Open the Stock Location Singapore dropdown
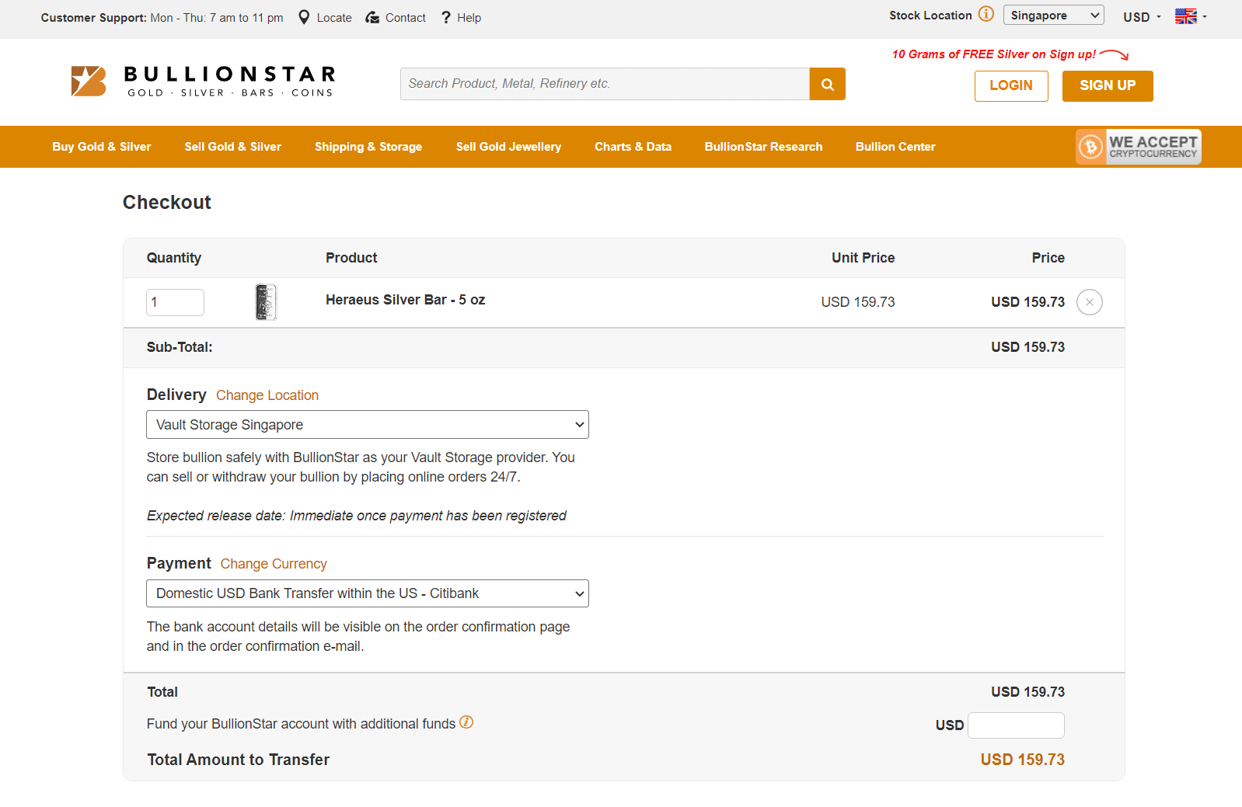Image resolution: width=1242 pixels, height=807 pixels. pyautogui.click(x=1053, y=16)
